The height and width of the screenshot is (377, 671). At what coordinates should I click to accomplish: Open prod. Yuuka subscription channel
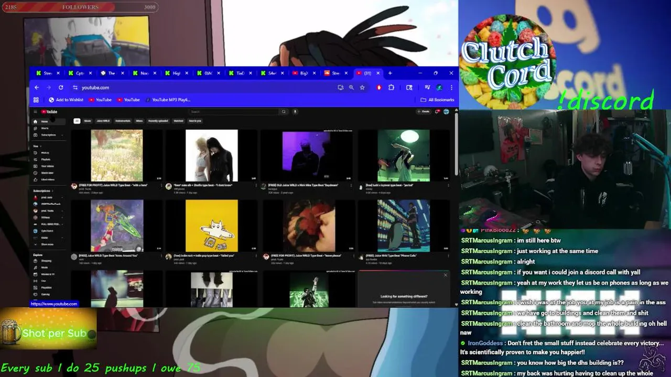[48, 210]
